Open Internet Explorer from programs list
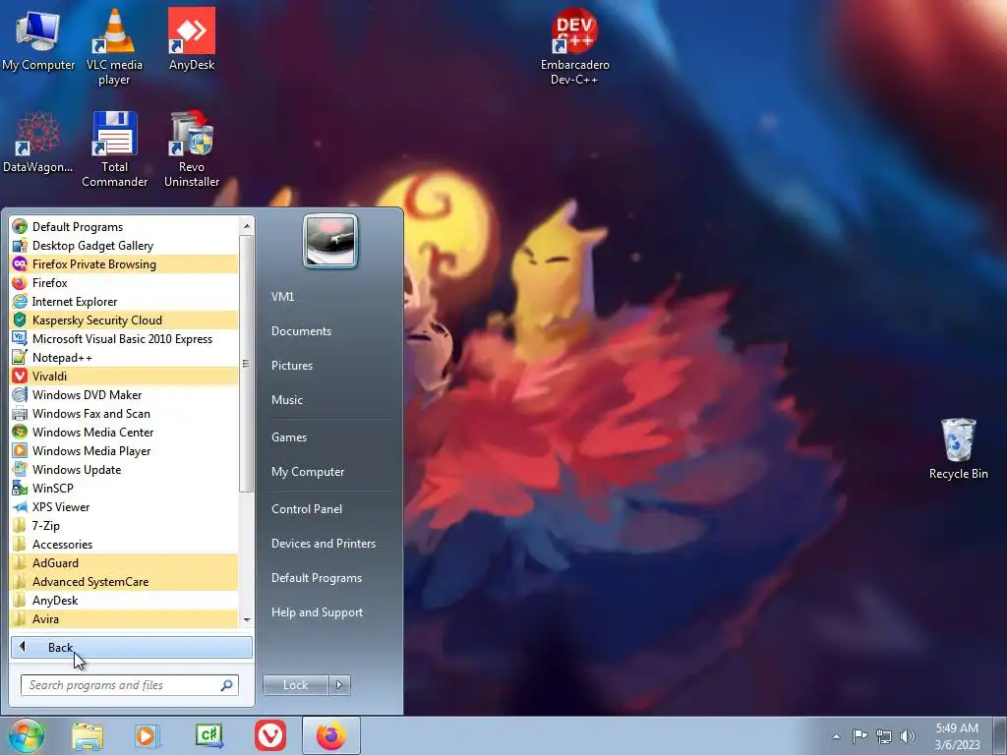 125,301
